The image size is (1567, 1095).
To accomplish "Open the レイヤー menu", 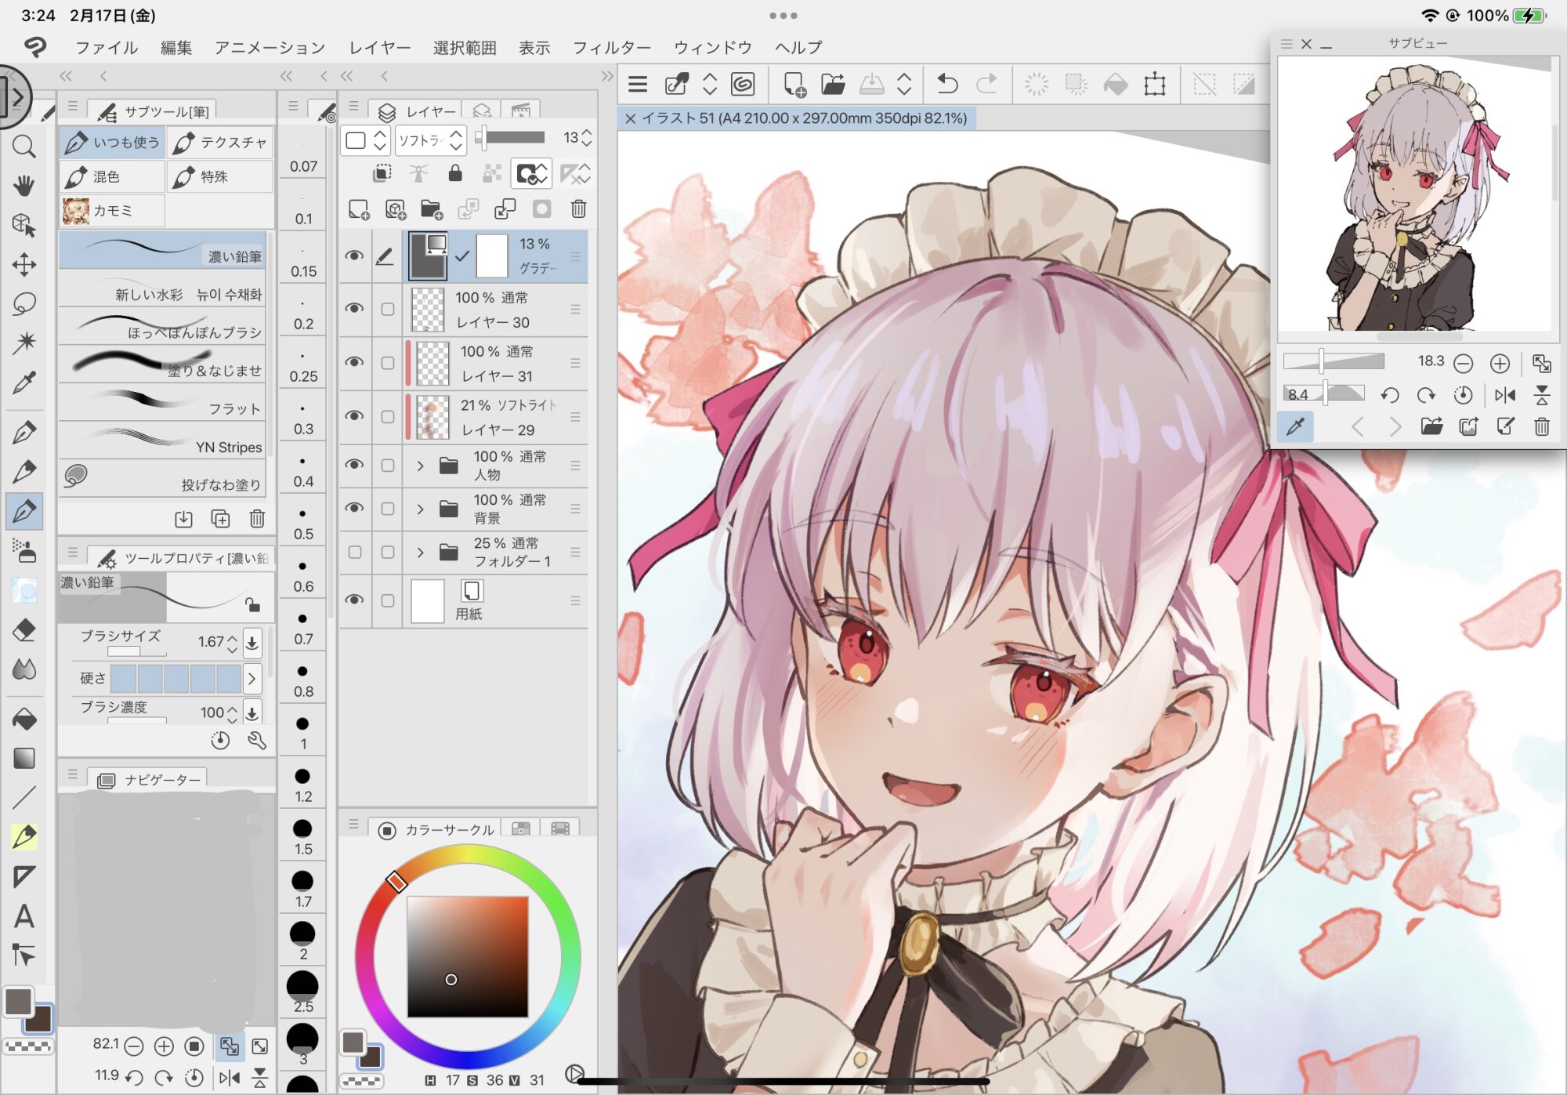I will tap(379, 48).
